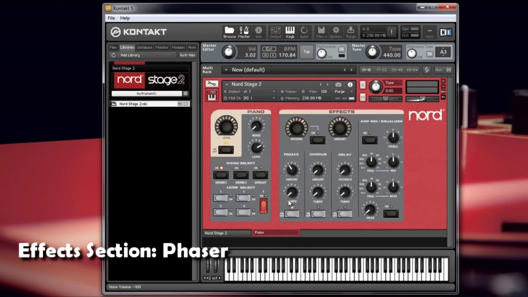This screenshot has height=297, width=528.
Task: Click the instrument info 'i' icon
Action: click(350, 84)
